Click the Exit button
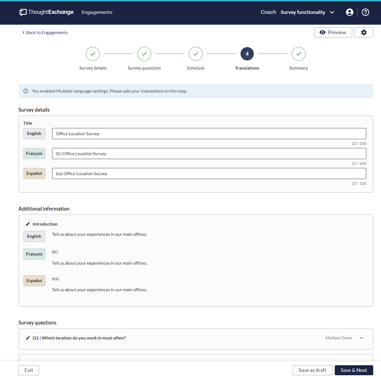381x378 pixels. tap(29, 370)
